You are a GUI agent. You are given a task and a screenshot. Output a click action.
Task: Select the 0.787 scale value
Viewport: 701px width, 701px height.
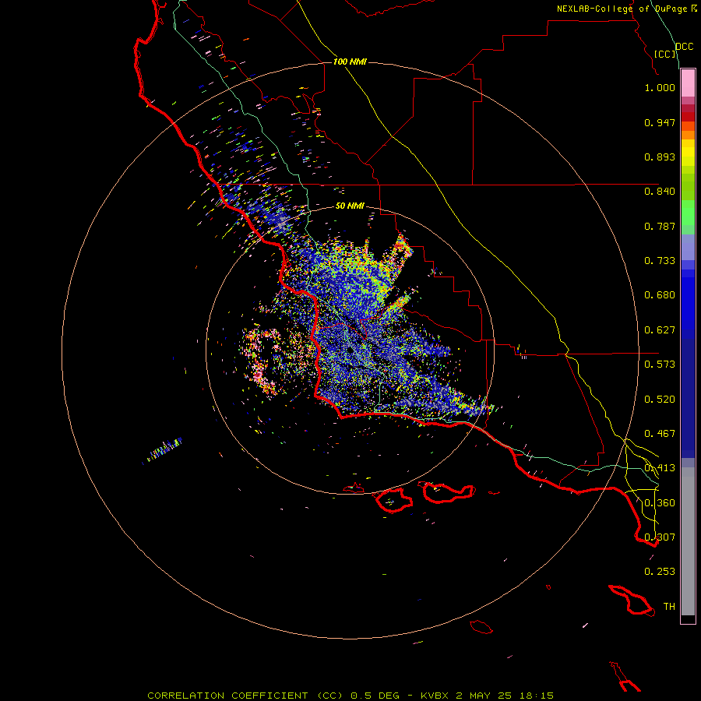(660, 226)
